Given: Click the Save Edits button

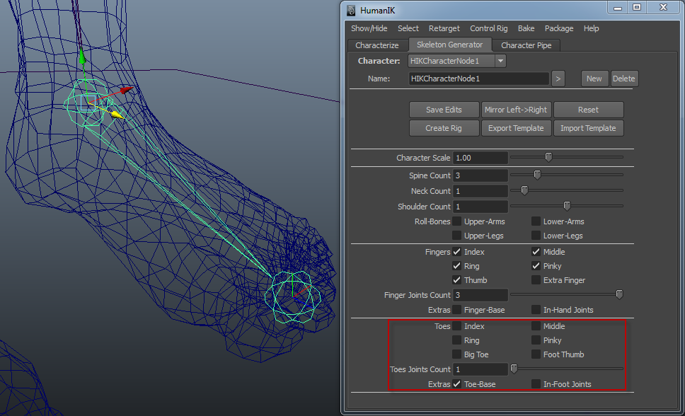Looking at the screenshot, I should tap(444, 110).
